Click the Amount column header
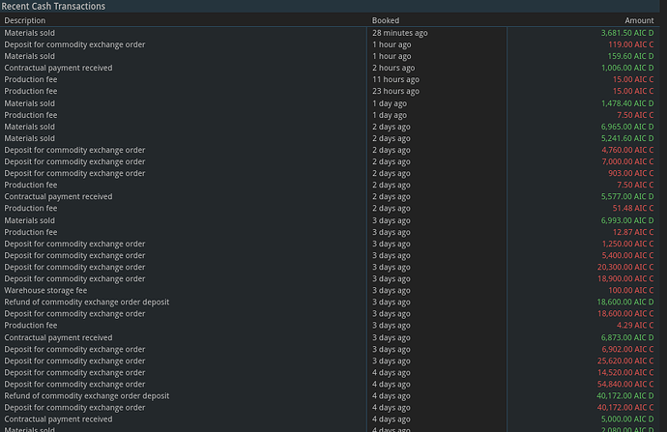The height and width of the screenshot is (432, 667). [639, 20]
